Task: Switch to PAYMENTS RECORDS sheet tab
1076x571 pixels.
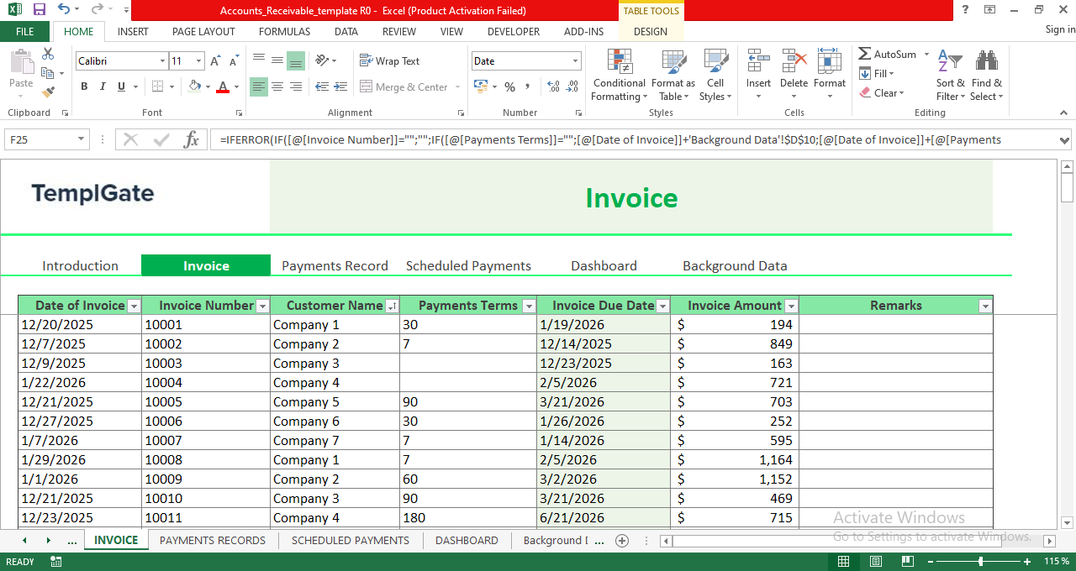Action: pos(213,541)
